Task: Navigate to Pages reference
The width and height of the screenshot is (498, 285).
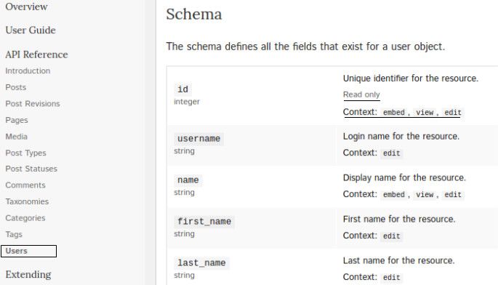Action: click(x=17, y=120)
